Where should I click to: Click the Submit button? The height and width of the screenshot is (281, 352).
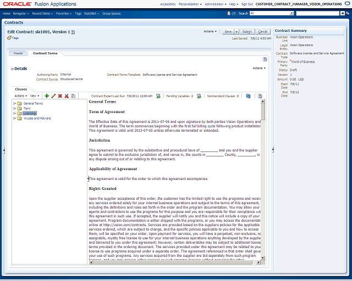pyautogui.click(x=247, y=32)
